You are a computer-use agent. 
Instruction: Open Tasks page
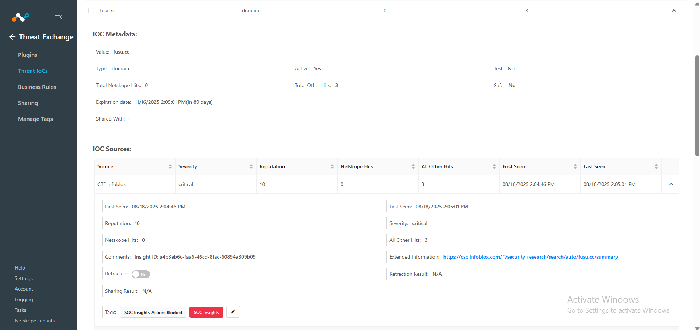pos(20,310)
